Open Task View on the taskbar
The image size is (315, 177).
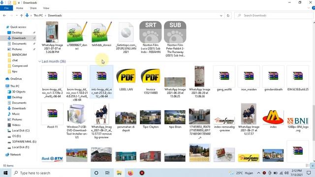pos(107,173)
